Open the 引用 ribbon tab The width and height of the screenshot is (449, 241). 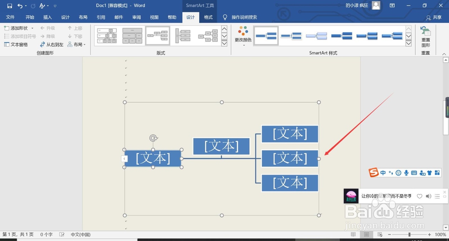pyautogui.click(x=101, y=17)
